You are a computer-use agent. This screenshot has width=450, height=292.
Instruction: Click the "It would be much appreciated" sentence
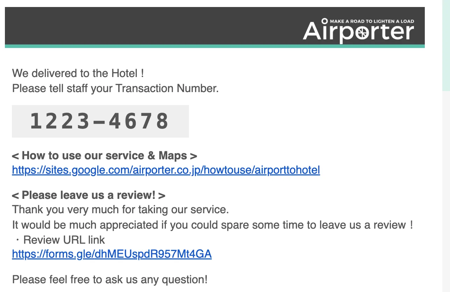pyautogui.click(x=212, y=225)
